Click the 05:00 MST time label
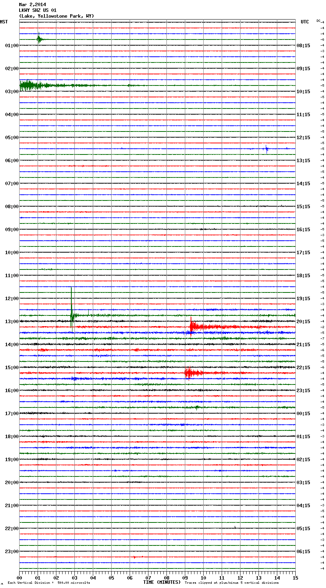This screenshot has height=588, width=326. [x=12, y=138]
